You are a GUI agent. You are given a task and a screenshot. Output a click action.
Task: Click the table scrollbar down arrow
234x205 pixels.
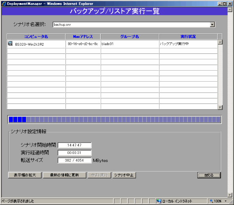click(x=220, y=107)
